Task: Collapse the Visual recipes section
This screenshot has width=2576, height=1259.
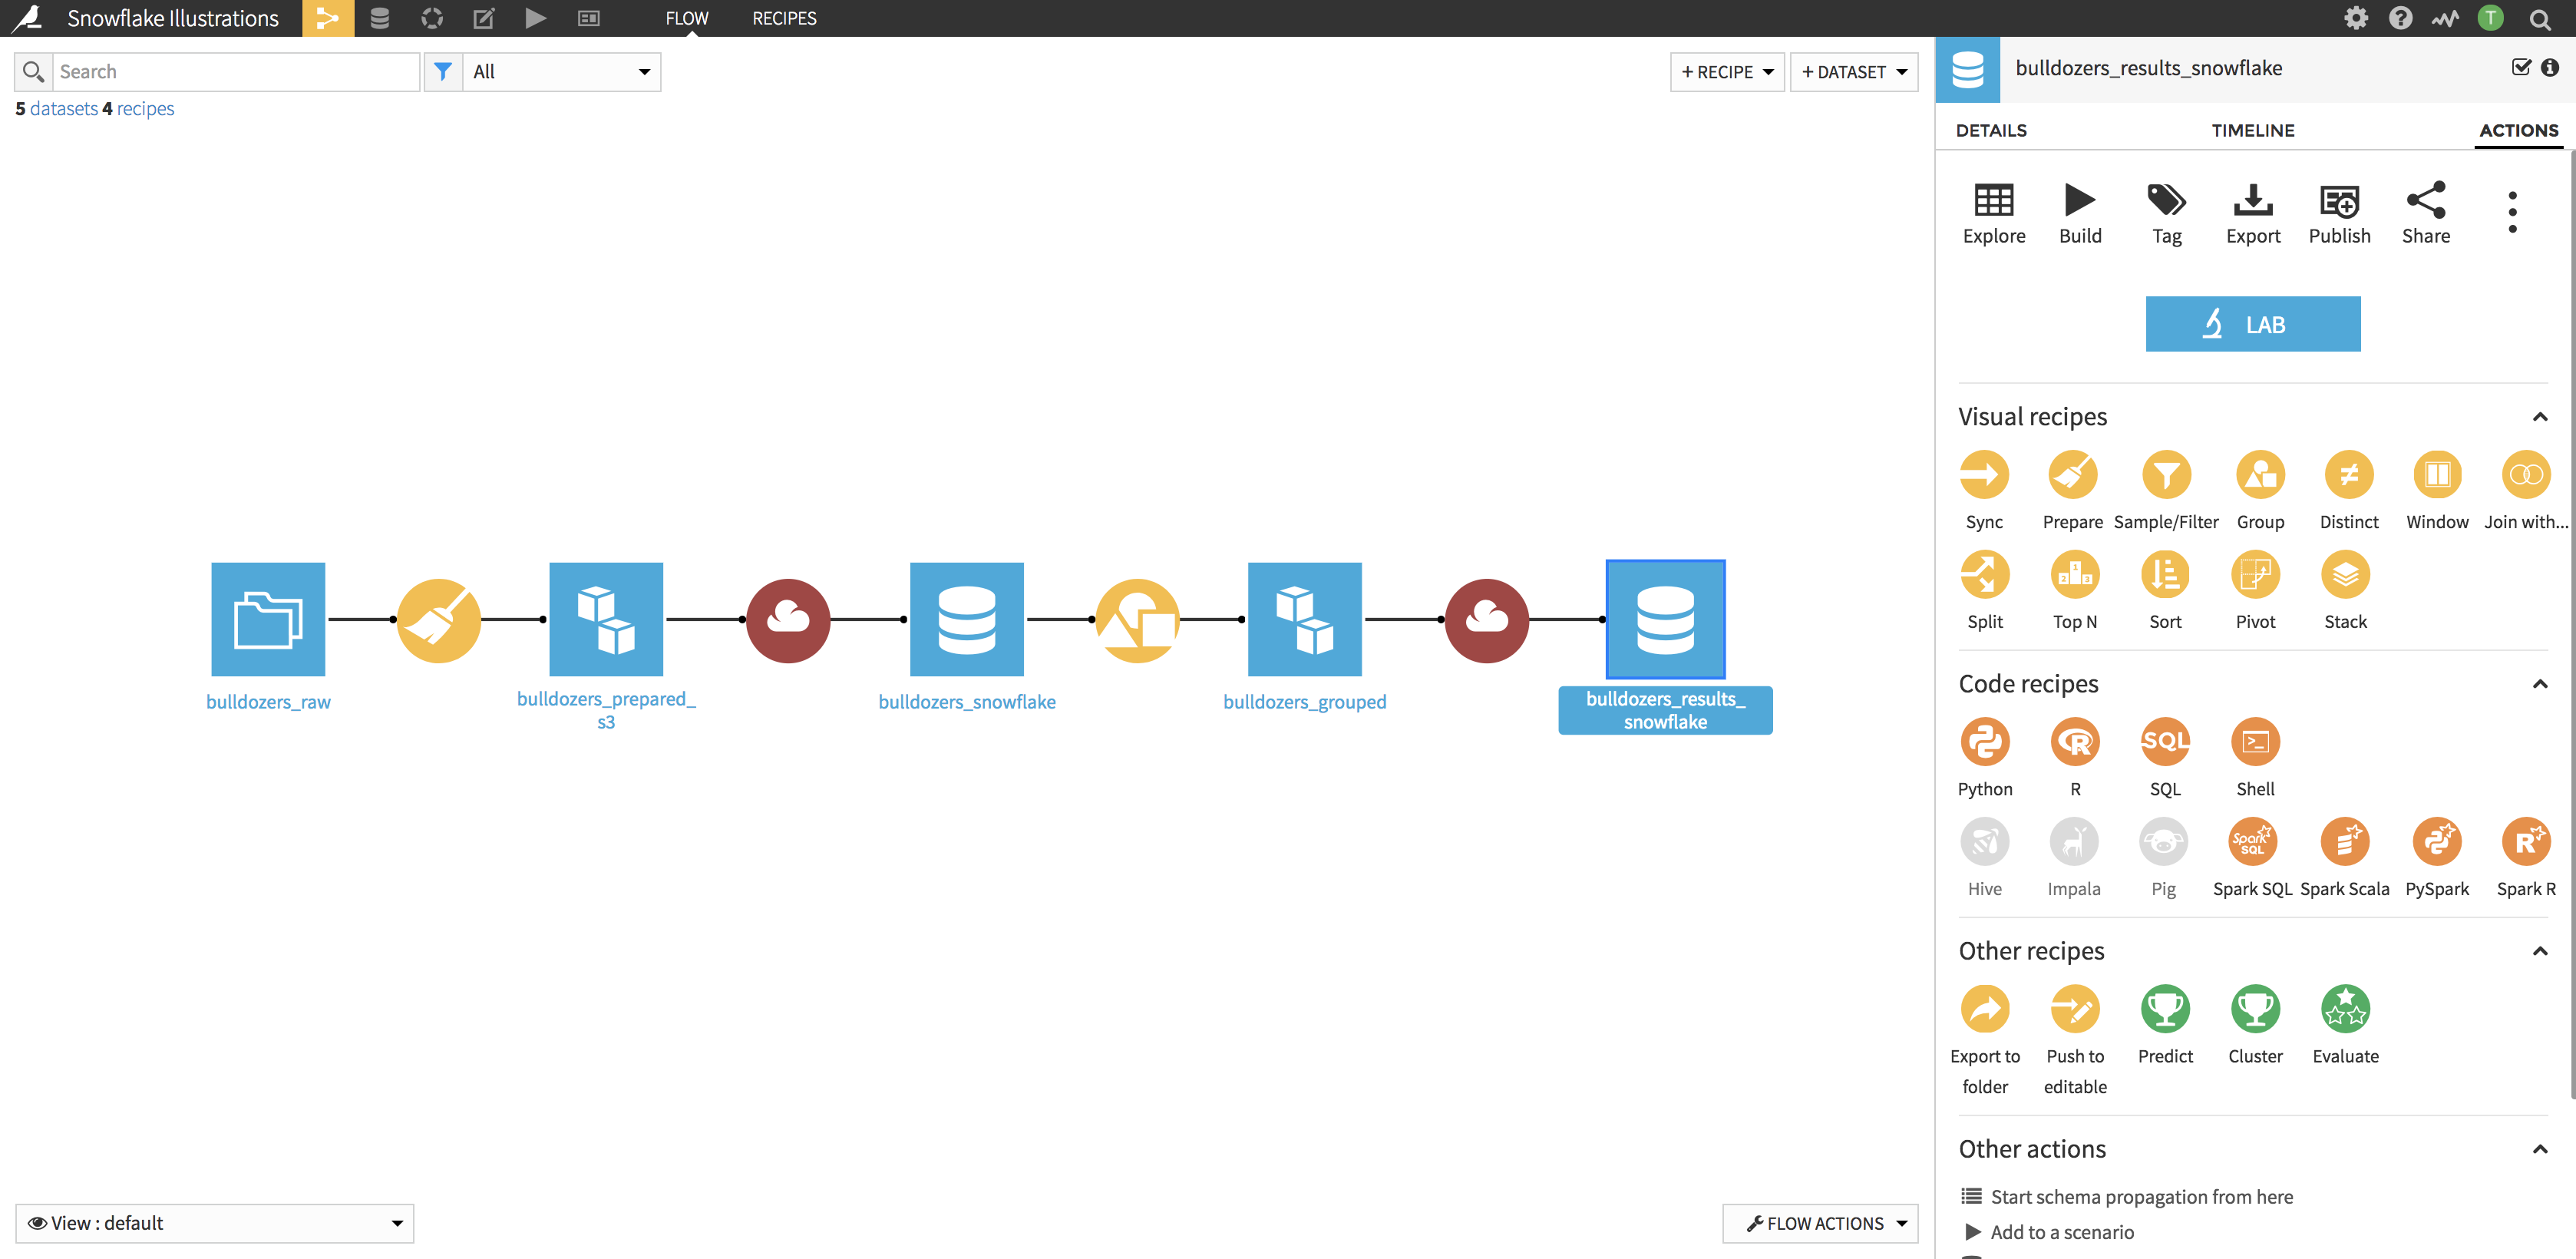Action: pyautogui.click(x=2539, y=417)
